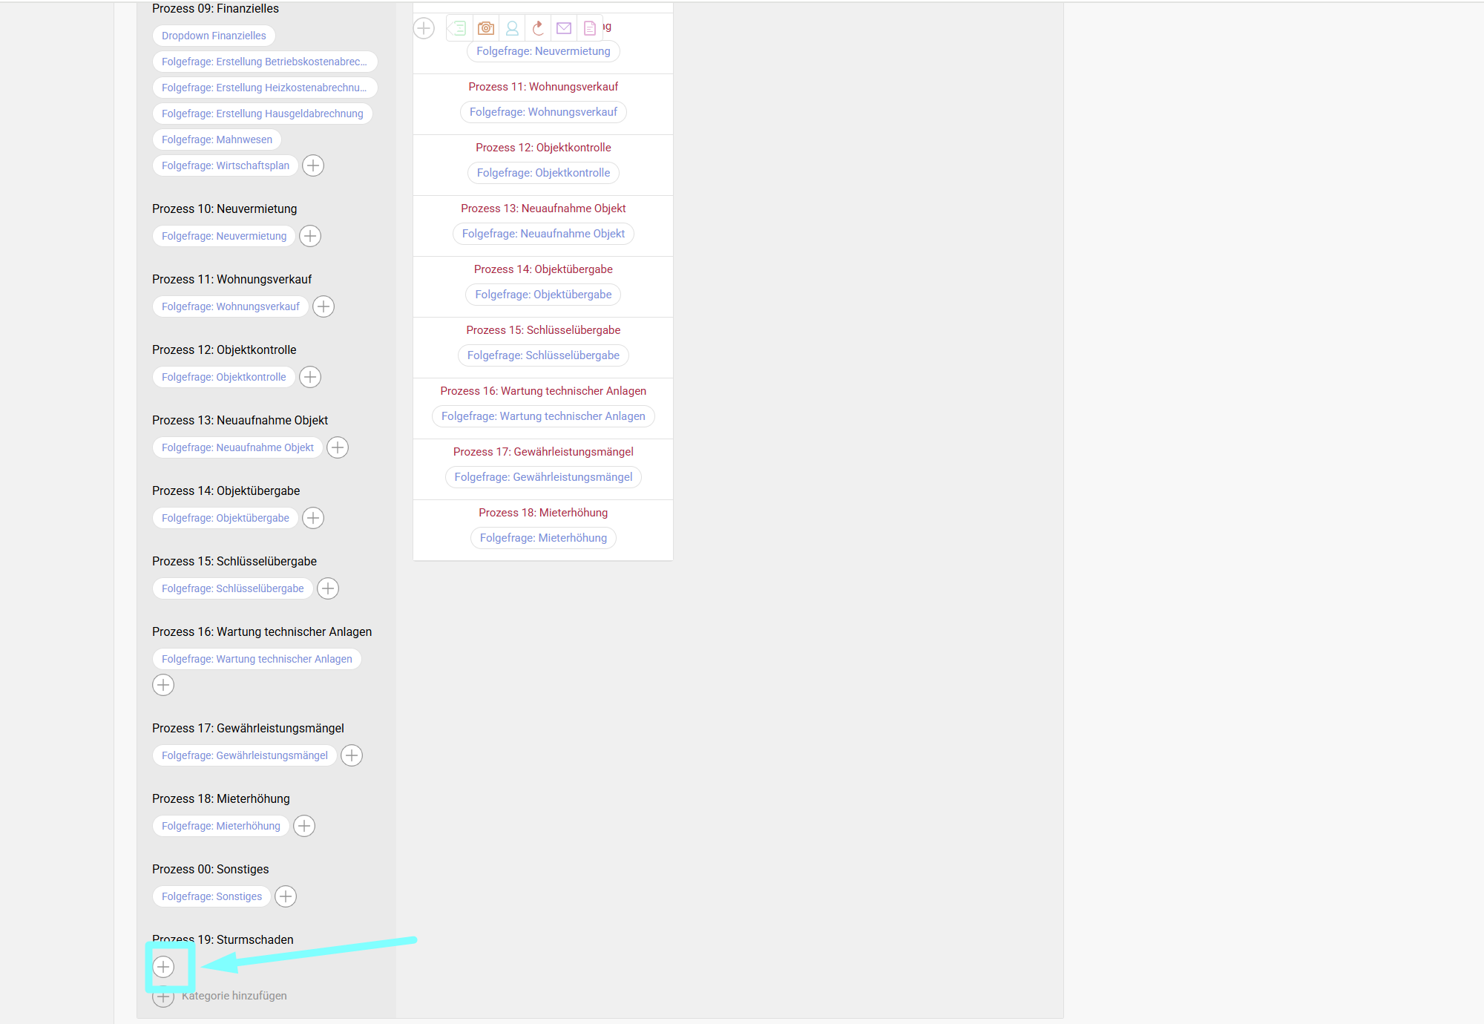
Task: Click the green list tag icon
Action: point(458,28)
